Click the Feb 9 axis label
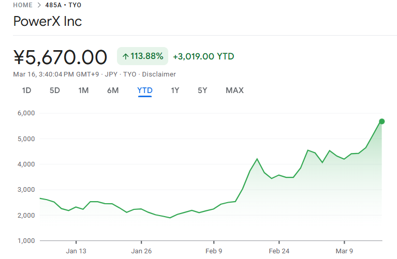The image size is (397, 259). [214, 251]
